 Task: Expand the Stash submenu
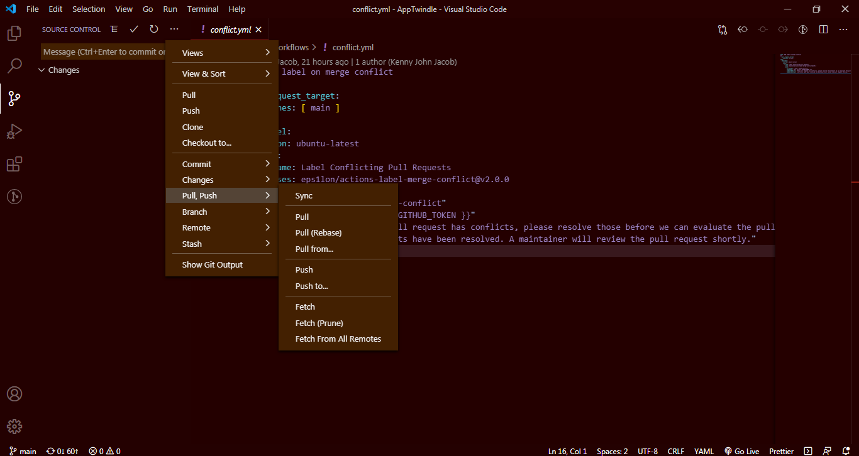[222, 244]
